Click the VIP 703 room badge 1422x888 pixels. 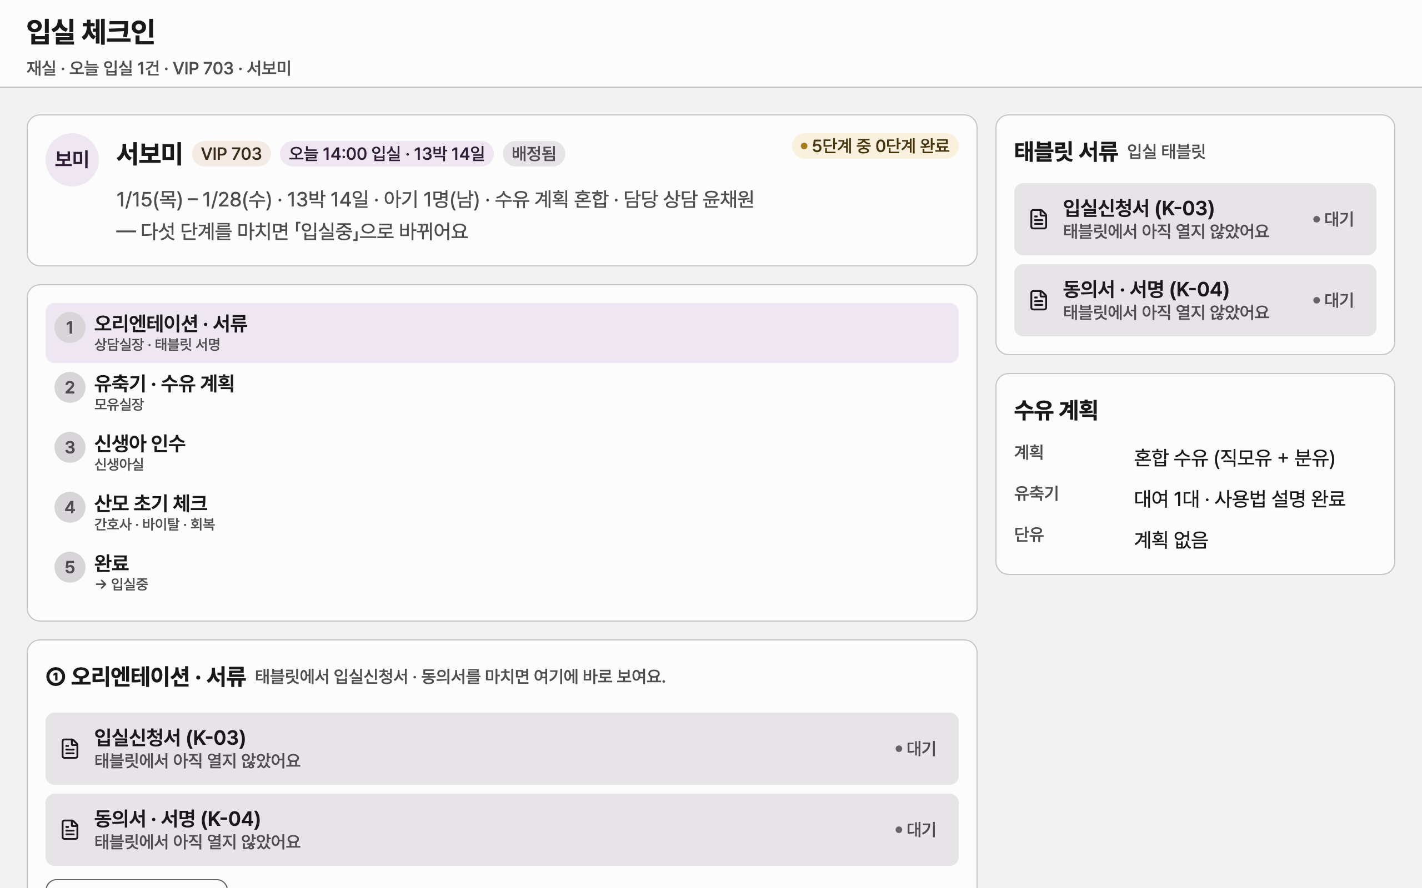(231, 154)
